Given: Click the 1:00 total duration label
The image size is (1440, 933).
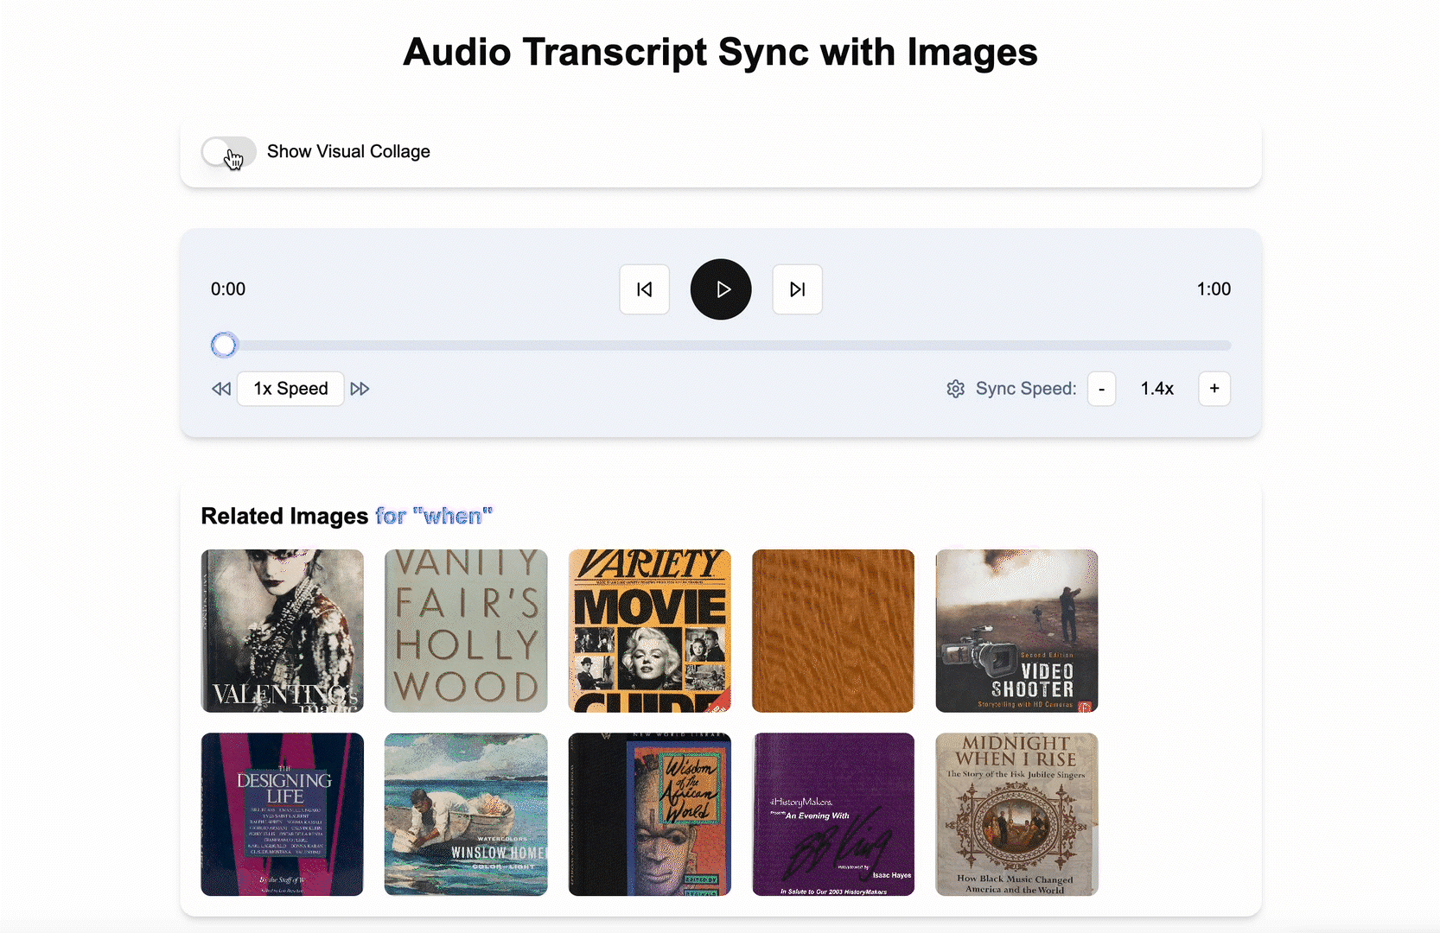Looking at the screenshot, I should click(x=1214, y=289).
